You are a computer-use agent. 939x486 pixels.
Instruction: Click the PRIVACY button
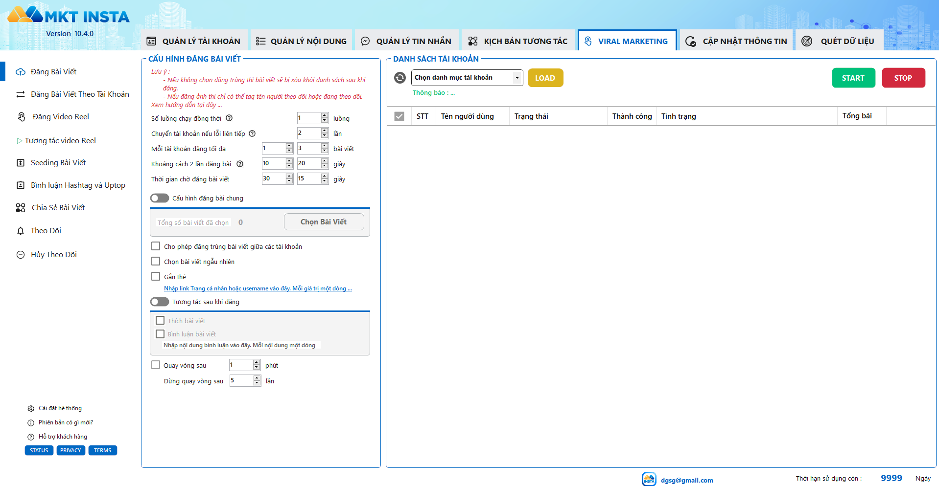71,450
